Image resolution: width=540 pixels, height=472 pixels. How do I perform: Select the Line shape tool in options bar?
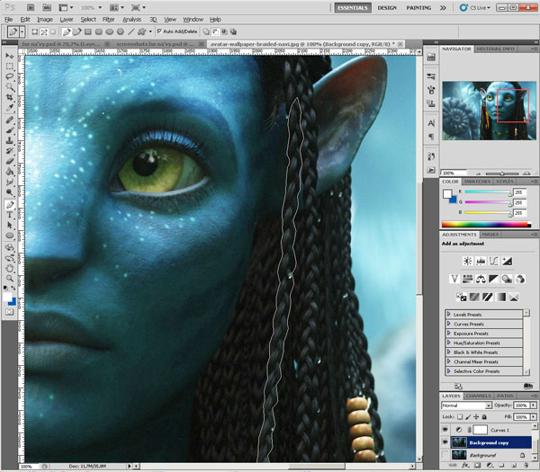tap(133, 31)
